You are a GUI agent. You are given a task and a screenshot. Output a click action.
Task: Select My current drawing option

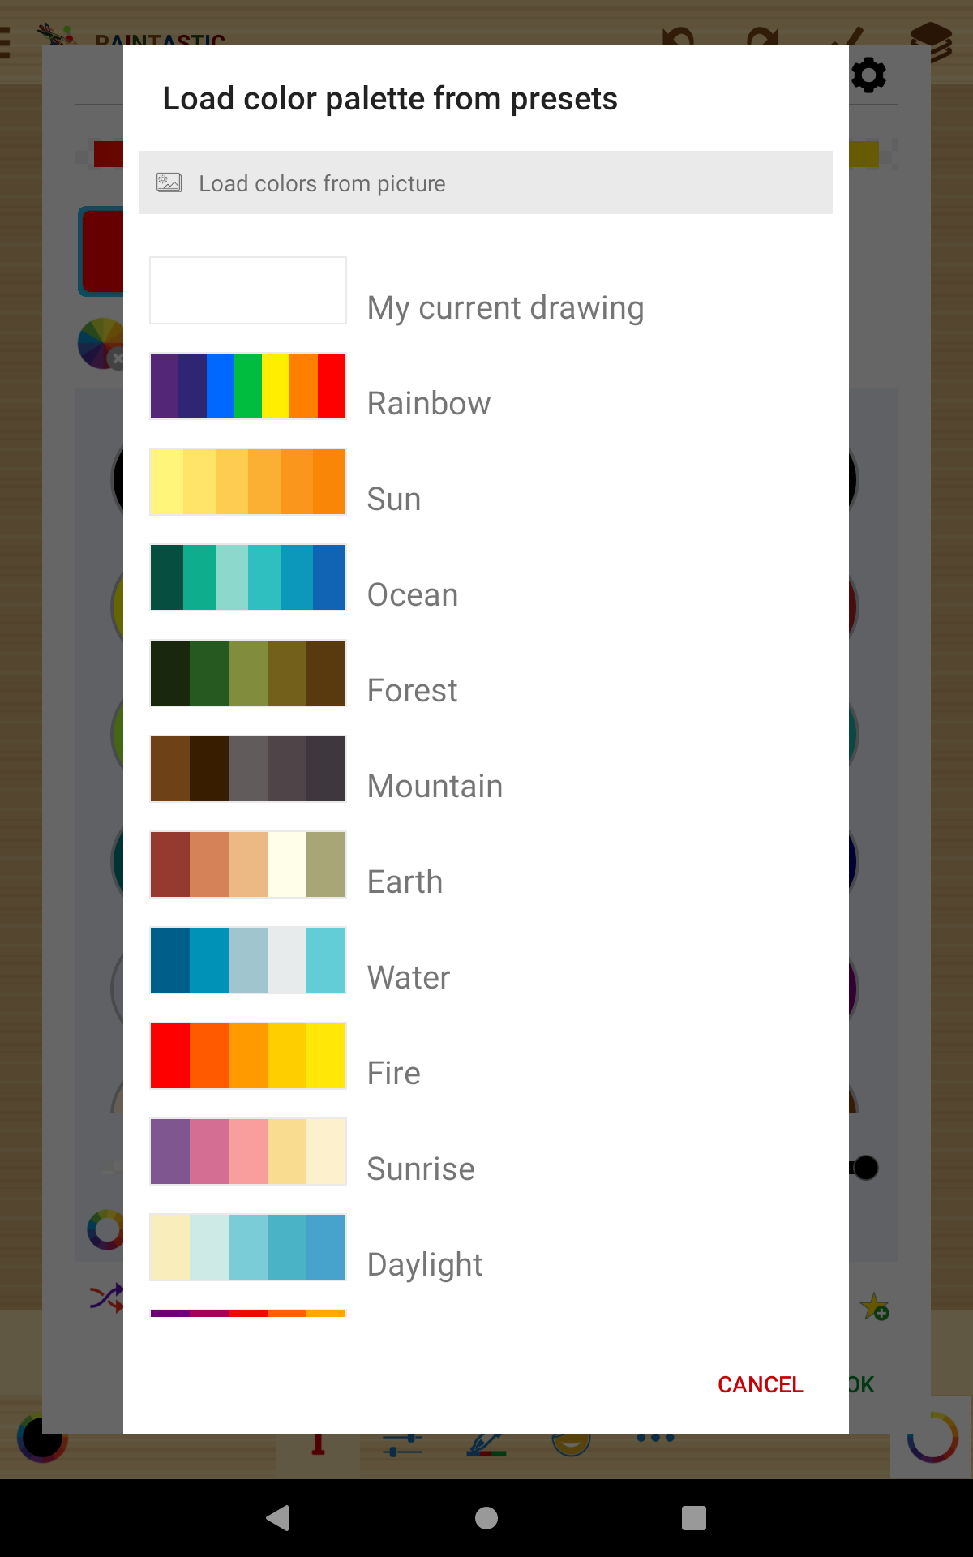point(505,307)
